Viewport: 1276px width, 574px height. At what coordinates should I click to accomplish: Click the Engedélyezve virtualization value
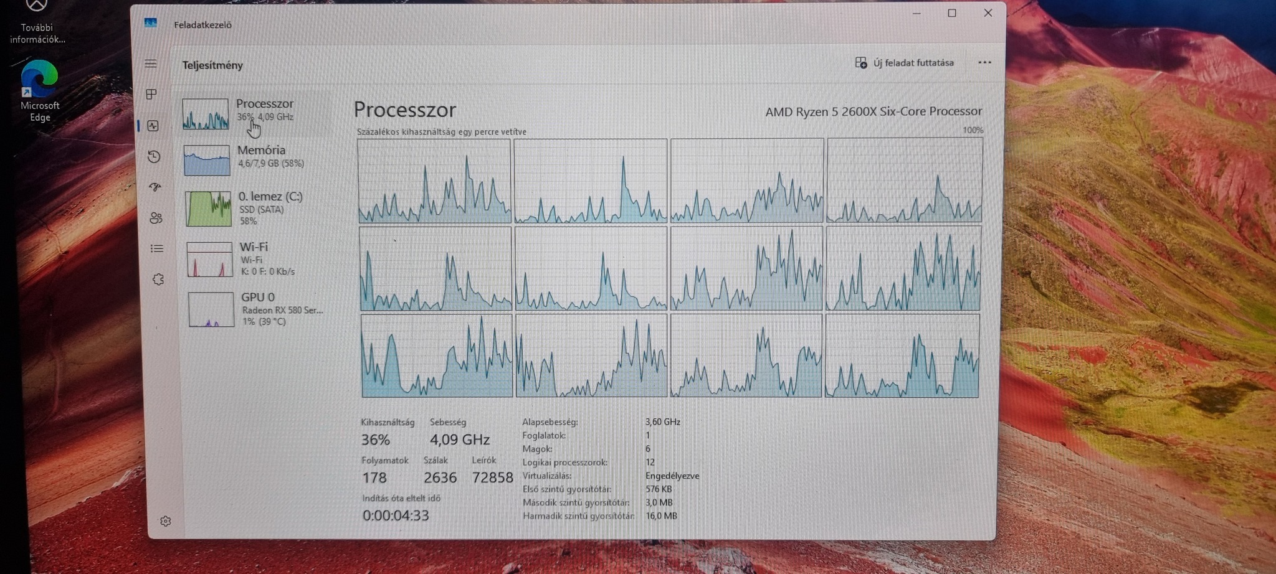(672, 476)
